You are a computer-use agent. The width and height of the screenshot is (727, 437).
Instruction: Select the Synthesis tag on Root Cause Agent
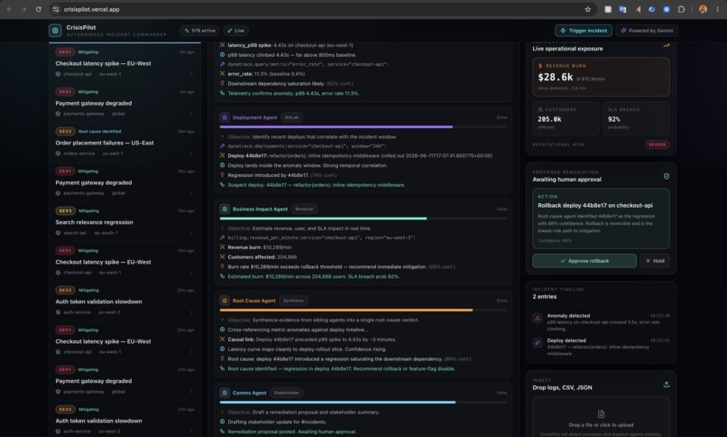point(293,301)
